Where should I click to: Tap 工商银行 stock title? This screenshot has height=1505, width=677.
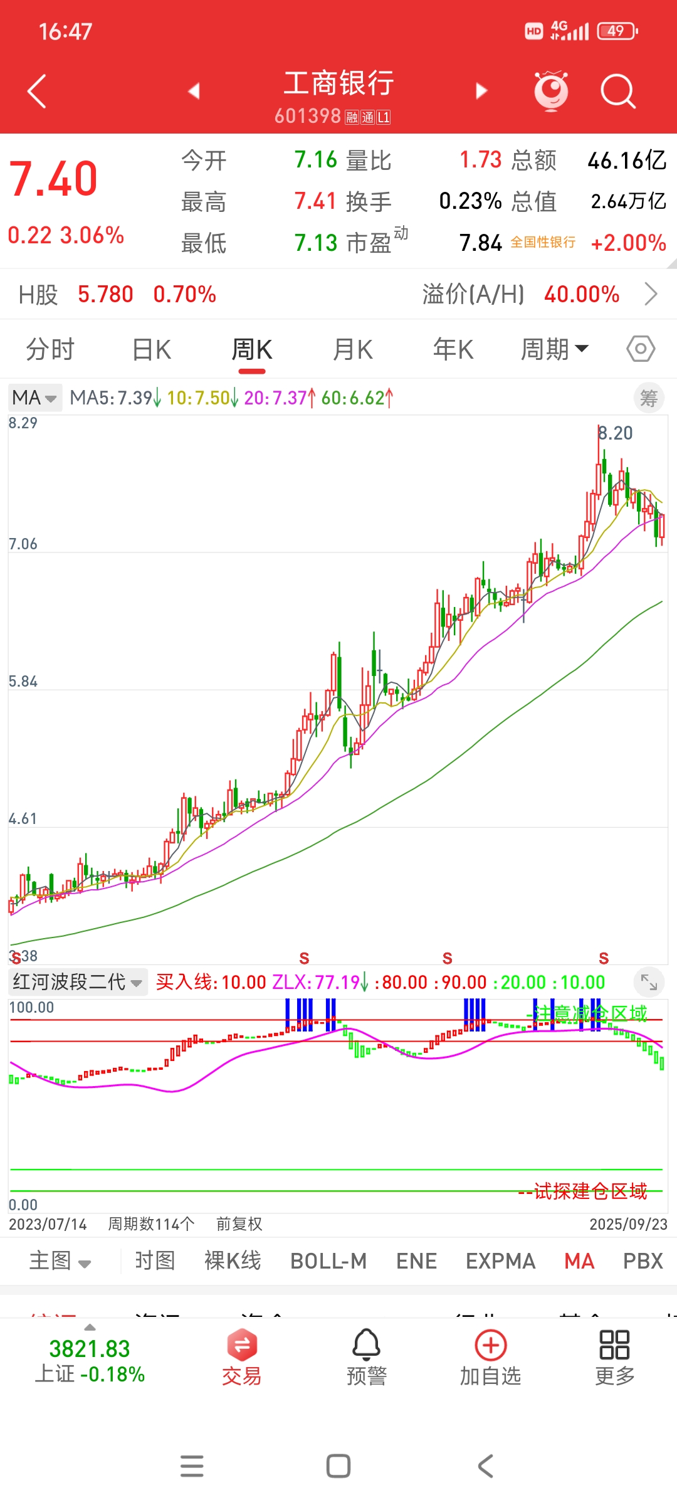[338, 83]
